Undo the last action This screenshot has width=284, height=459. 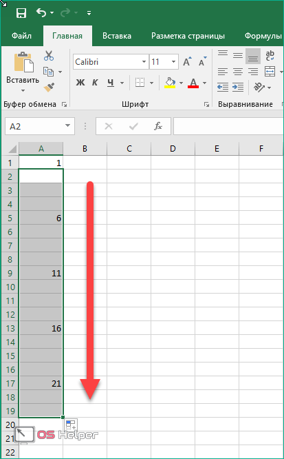[41, 12]
